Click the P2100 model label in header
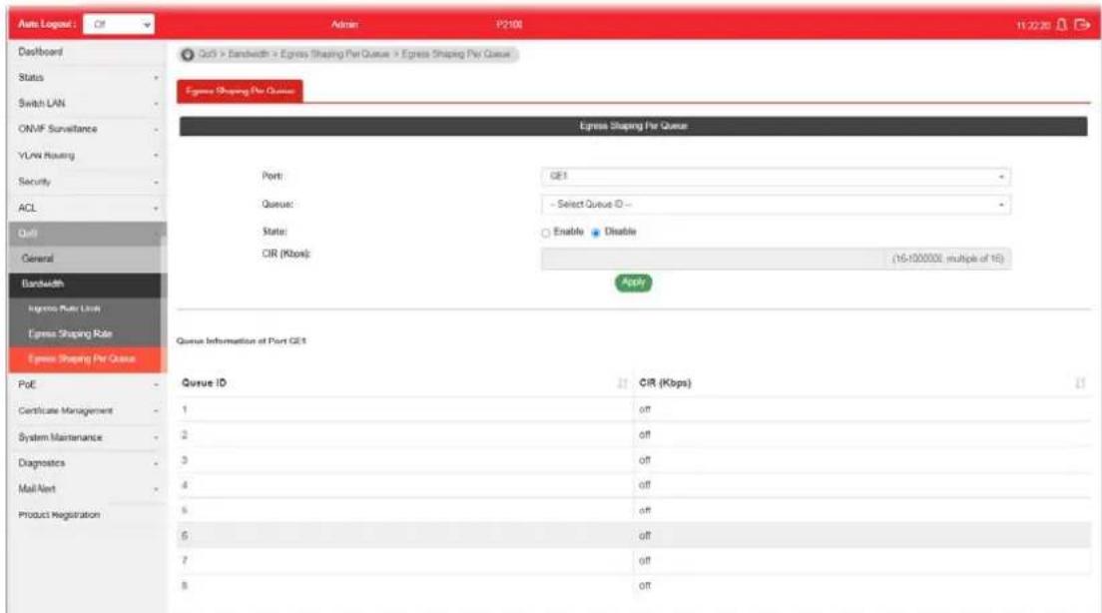This screenshot has width=1102, height=613. pos(509,25)
